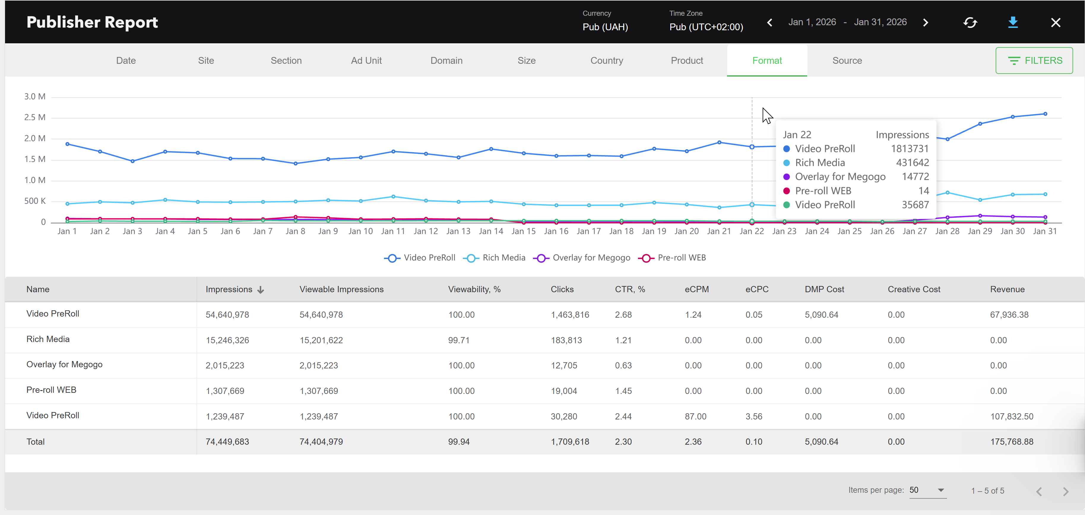Close the Publisher Report panel
The height and width of the screenshot is (515, 1085).
pos(1055,22)
